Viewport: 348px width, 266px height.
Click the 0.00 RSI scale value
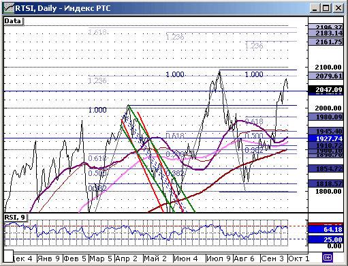(334, 246)
